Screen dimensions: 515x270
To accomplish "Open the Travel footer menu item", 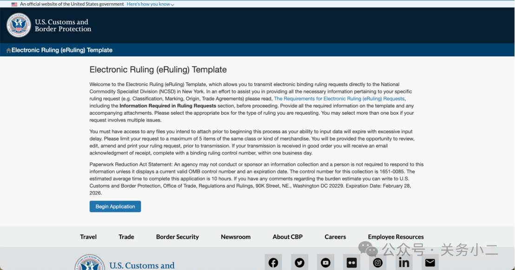I will [x=88, y=237].
